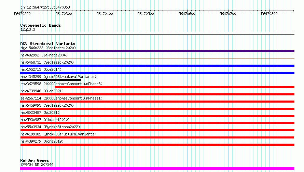304x172 pixels.
Task: Click the left arrow of the coordinate ruler
Action: point(22,11)
